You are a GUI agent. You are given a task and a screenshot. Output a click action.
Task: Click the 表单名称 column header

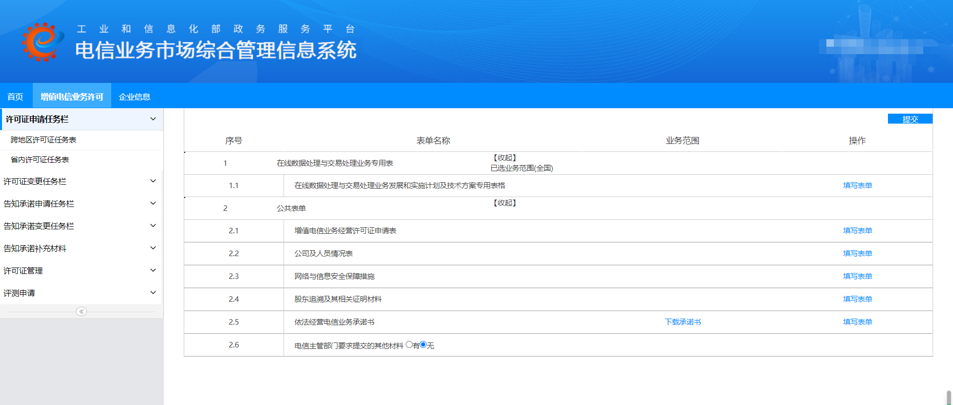pyautogui.click(x=433, y=141)
